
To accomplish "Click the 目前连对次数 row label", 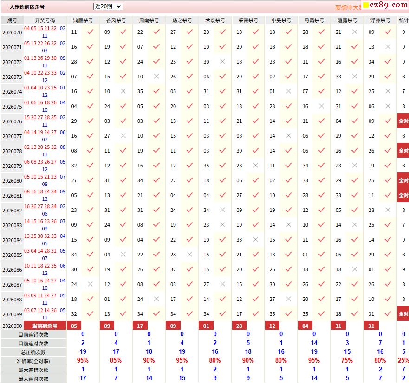I will click(x=33, y=344).
